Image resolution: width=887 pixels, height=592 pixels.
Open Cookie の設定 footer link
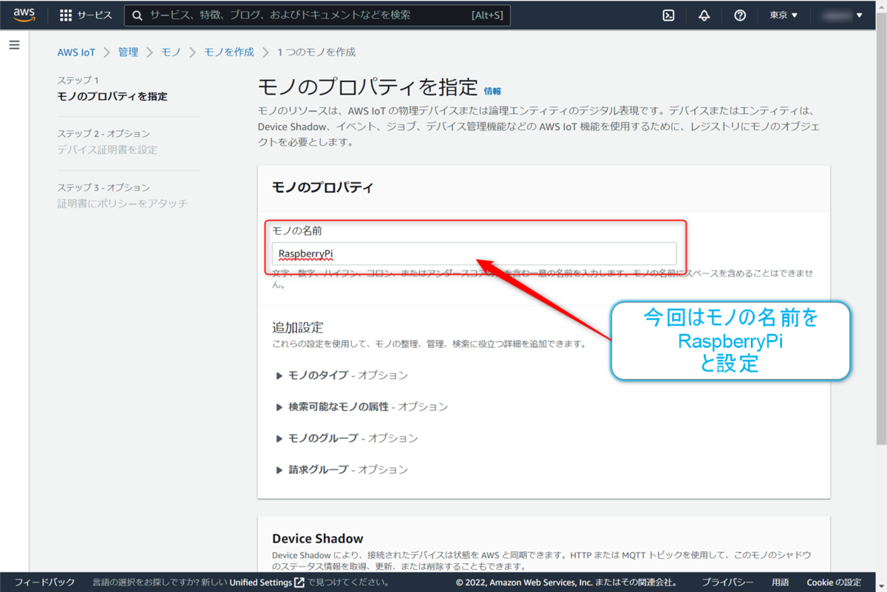coord(834,582)
